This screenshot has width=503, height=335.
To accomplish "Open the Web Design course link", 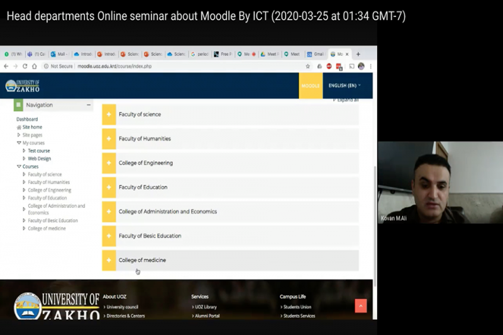I will pos(40,159).
